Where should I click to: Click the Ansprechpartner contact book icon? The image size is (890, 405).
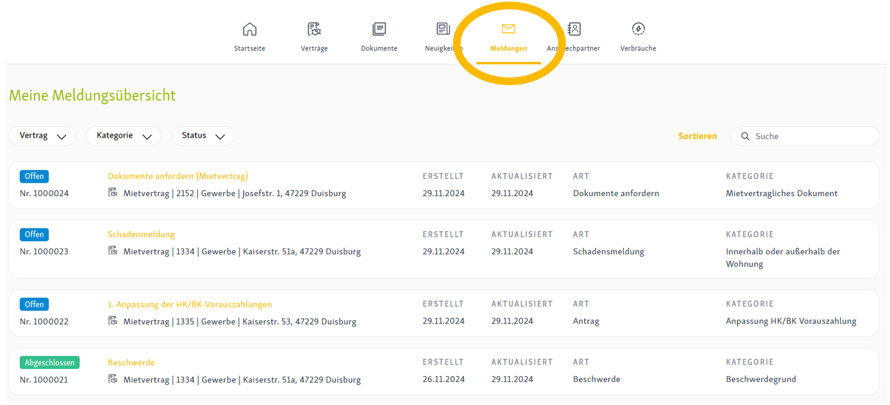pyautogui.click(x=574, y=29)
